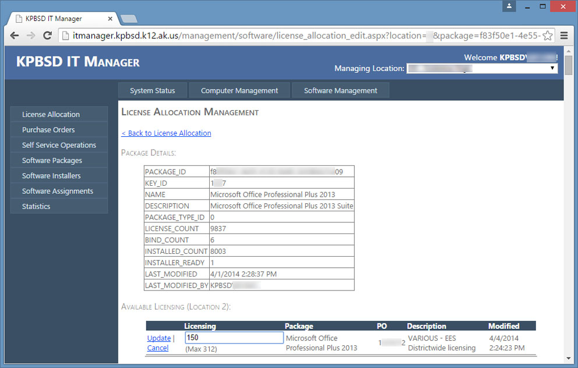Click the BIND_COUNT value 6

pos(212,240)
